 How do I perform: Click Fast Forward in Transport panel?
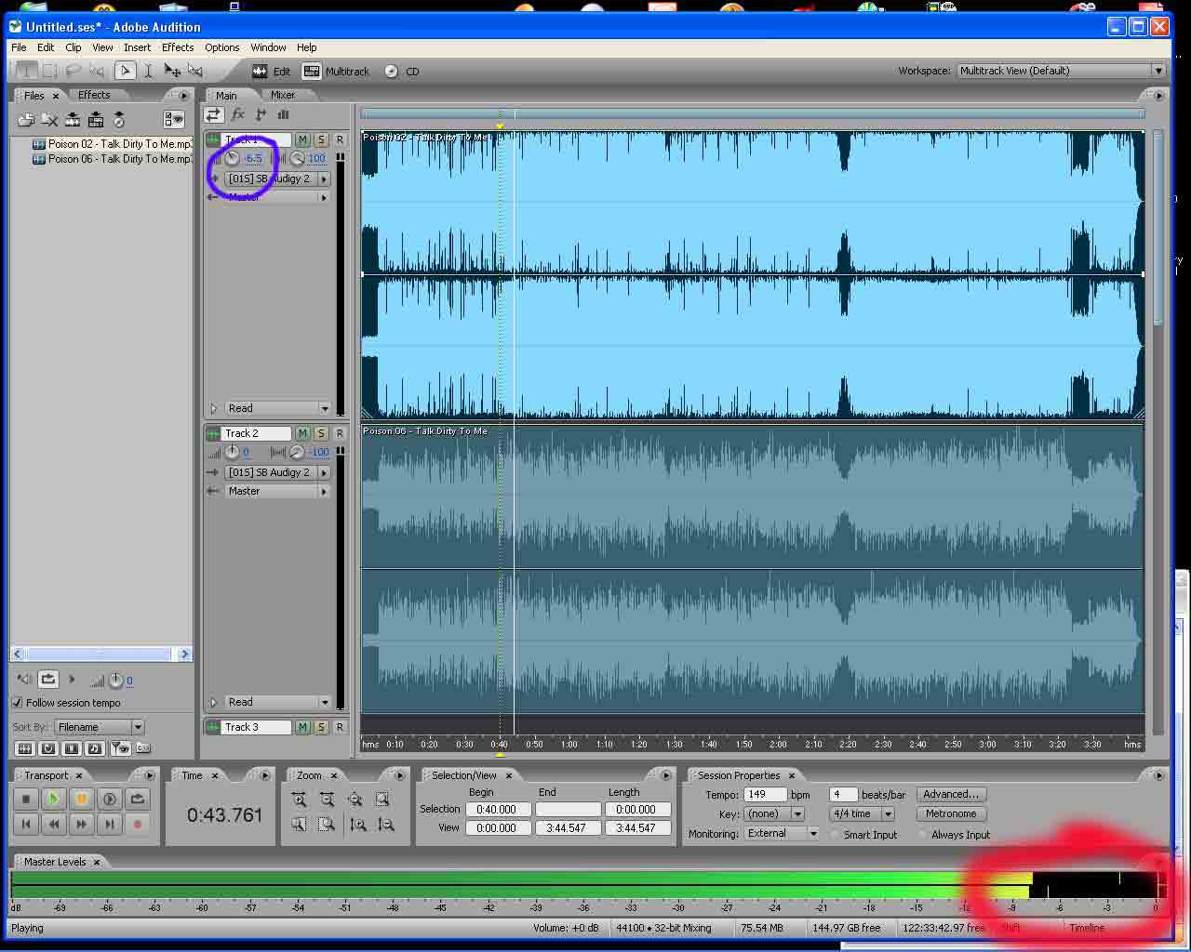[82, 824]
